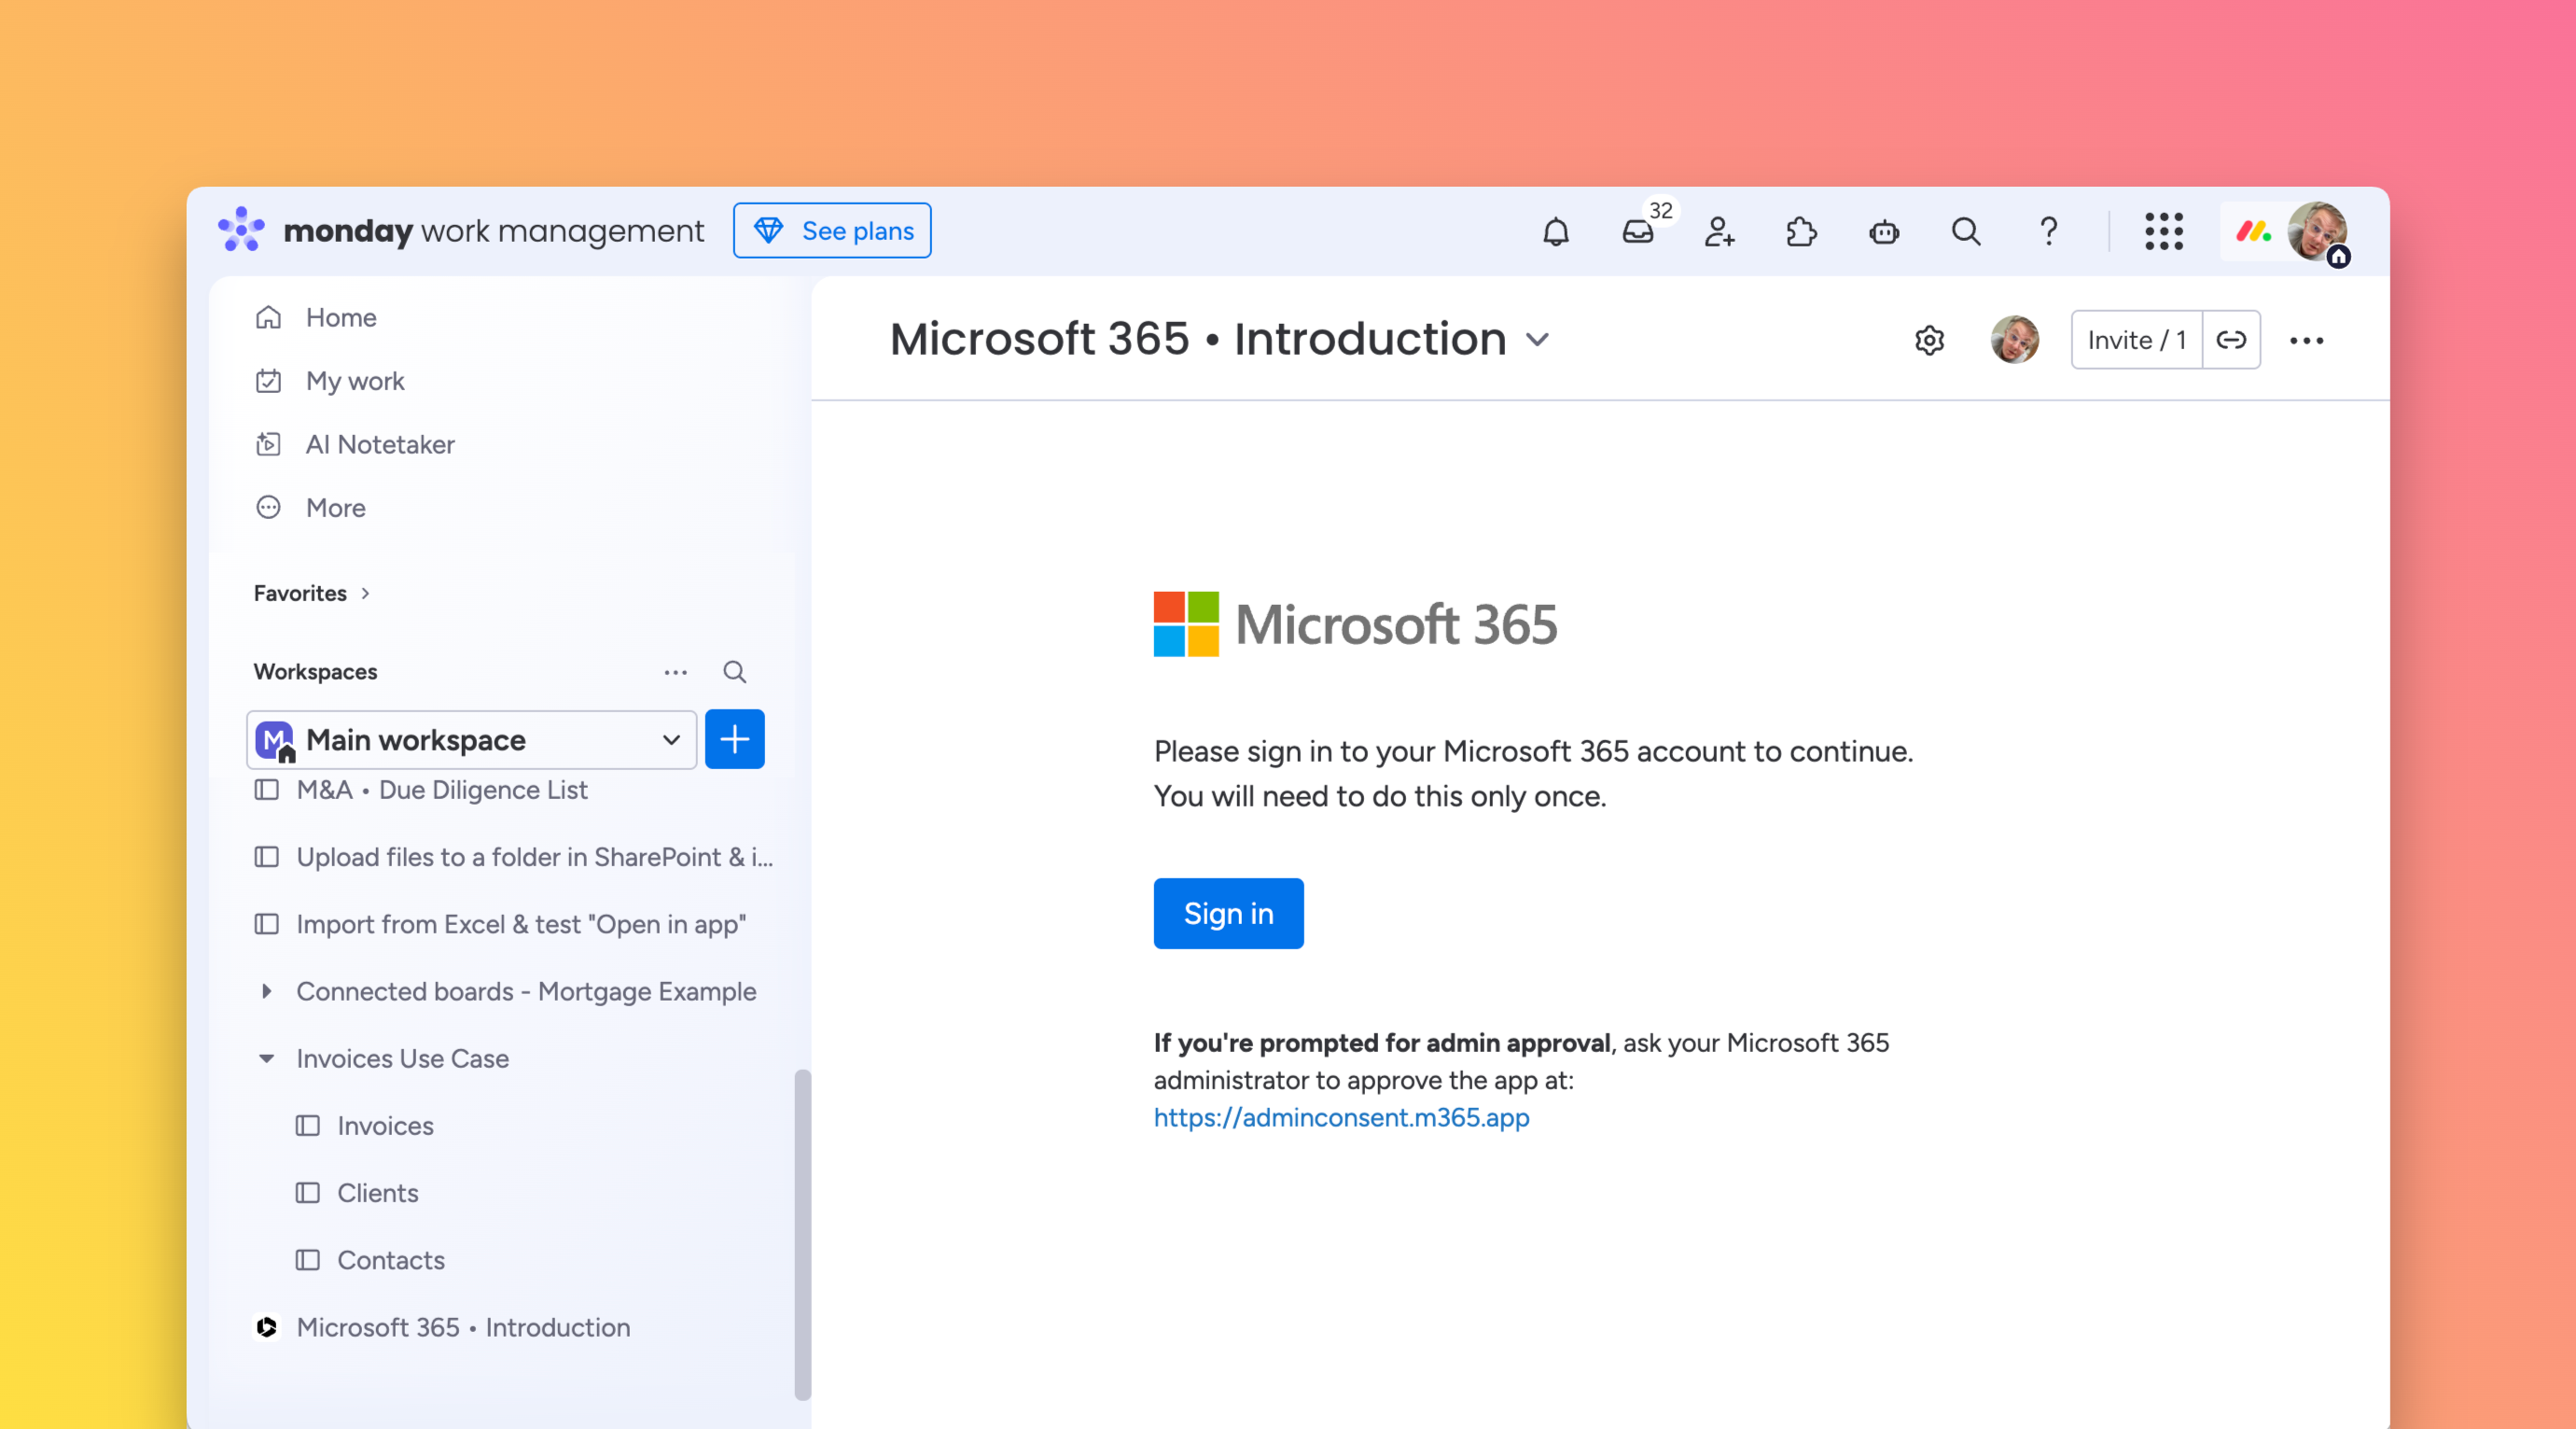This screenshot has width=2576, height=1429.
Task: Open the adminconsent.m365.app link
Action: 1341,1118
